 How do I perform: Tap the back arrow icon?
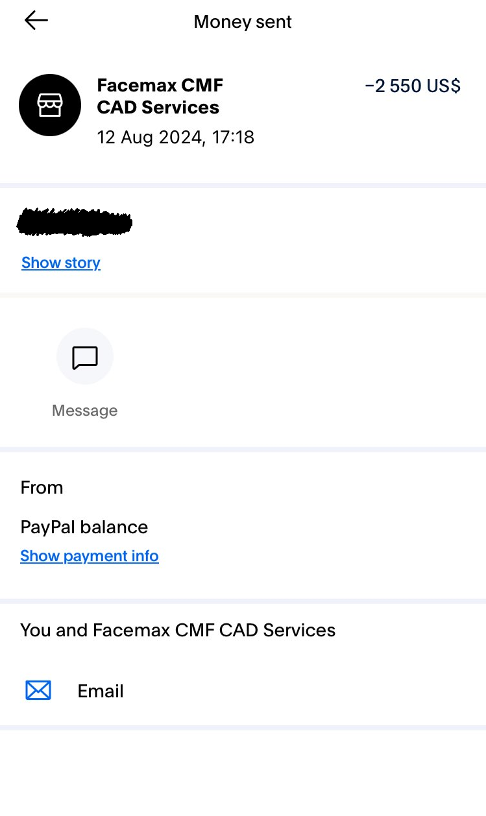coord(36,21)
